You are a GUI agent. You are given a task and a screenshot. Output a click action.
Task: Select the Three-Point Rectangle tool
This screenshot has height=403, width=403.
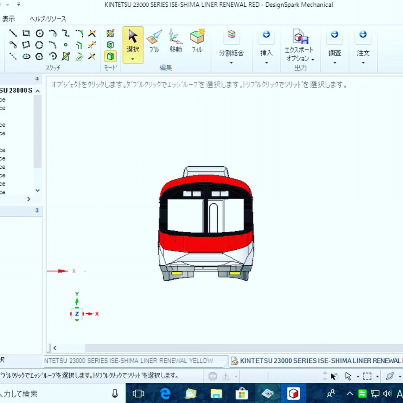click(x=26, y=45)
